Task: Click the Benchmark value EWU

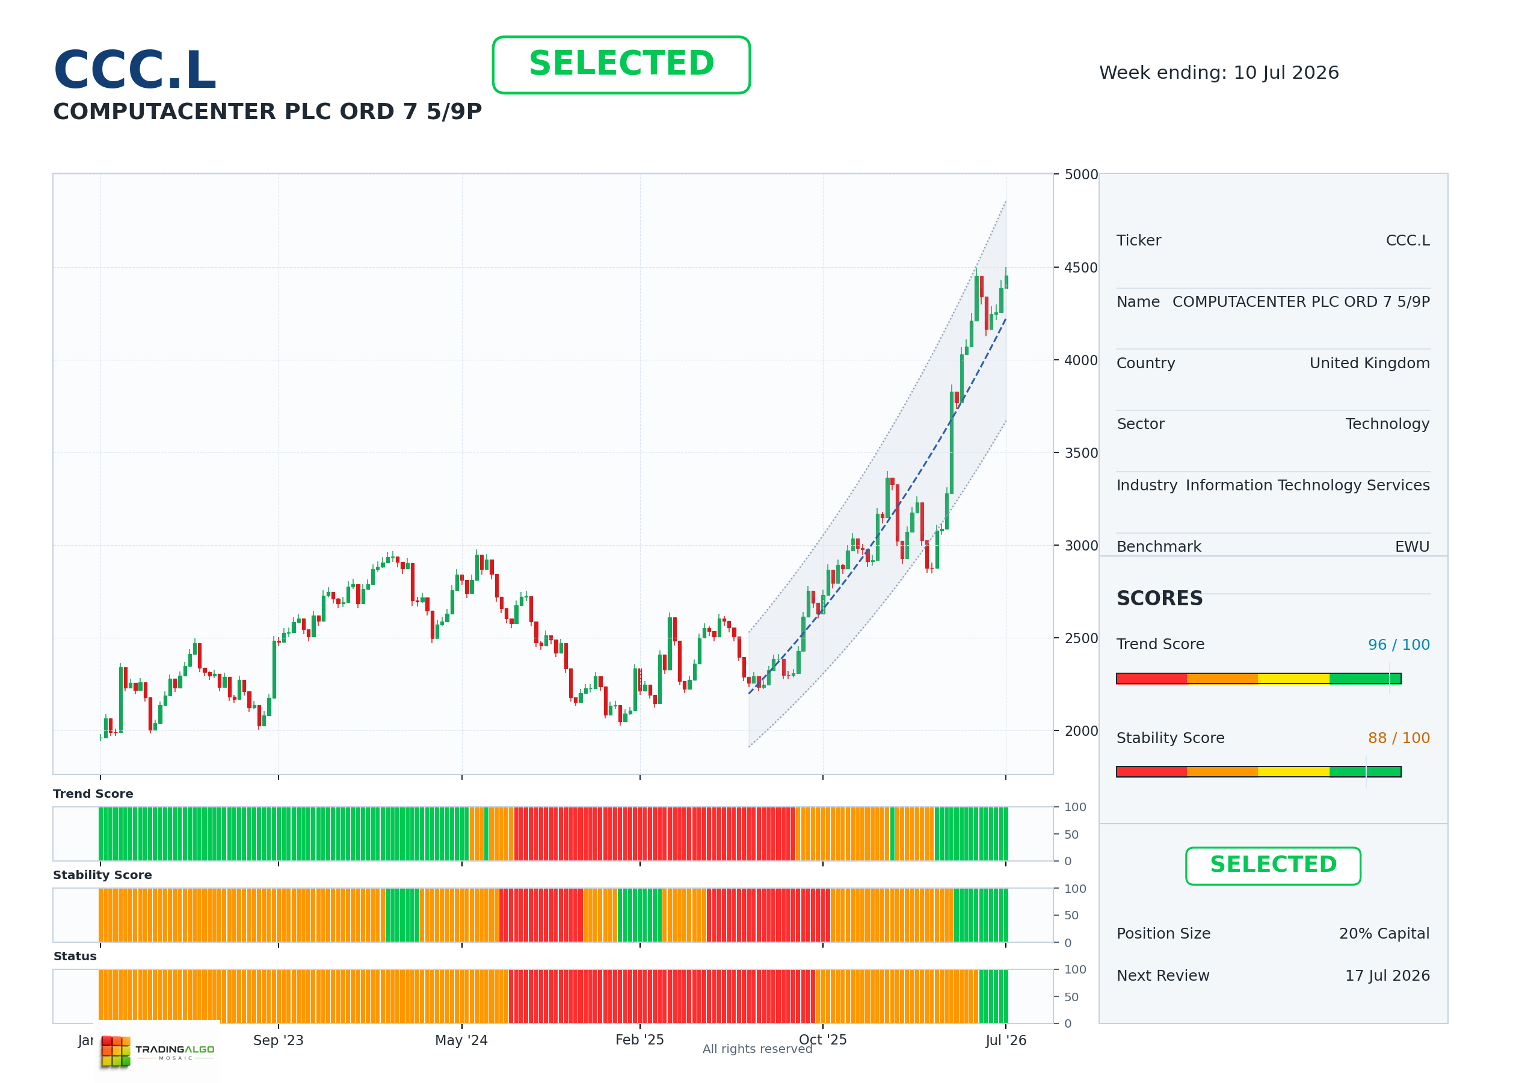Action: click(x=1412, y=547)
